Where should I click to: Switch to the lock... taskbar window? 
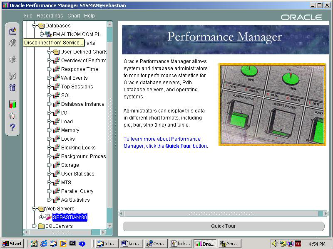[x=181, y=244]
